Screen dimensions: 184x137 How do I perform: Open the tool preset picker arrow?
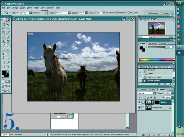point(10,13)
